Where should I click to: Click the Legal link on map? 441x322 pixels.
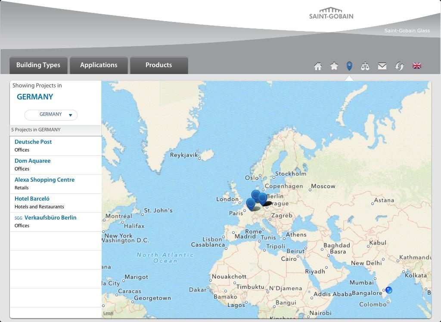pos(108,313)
